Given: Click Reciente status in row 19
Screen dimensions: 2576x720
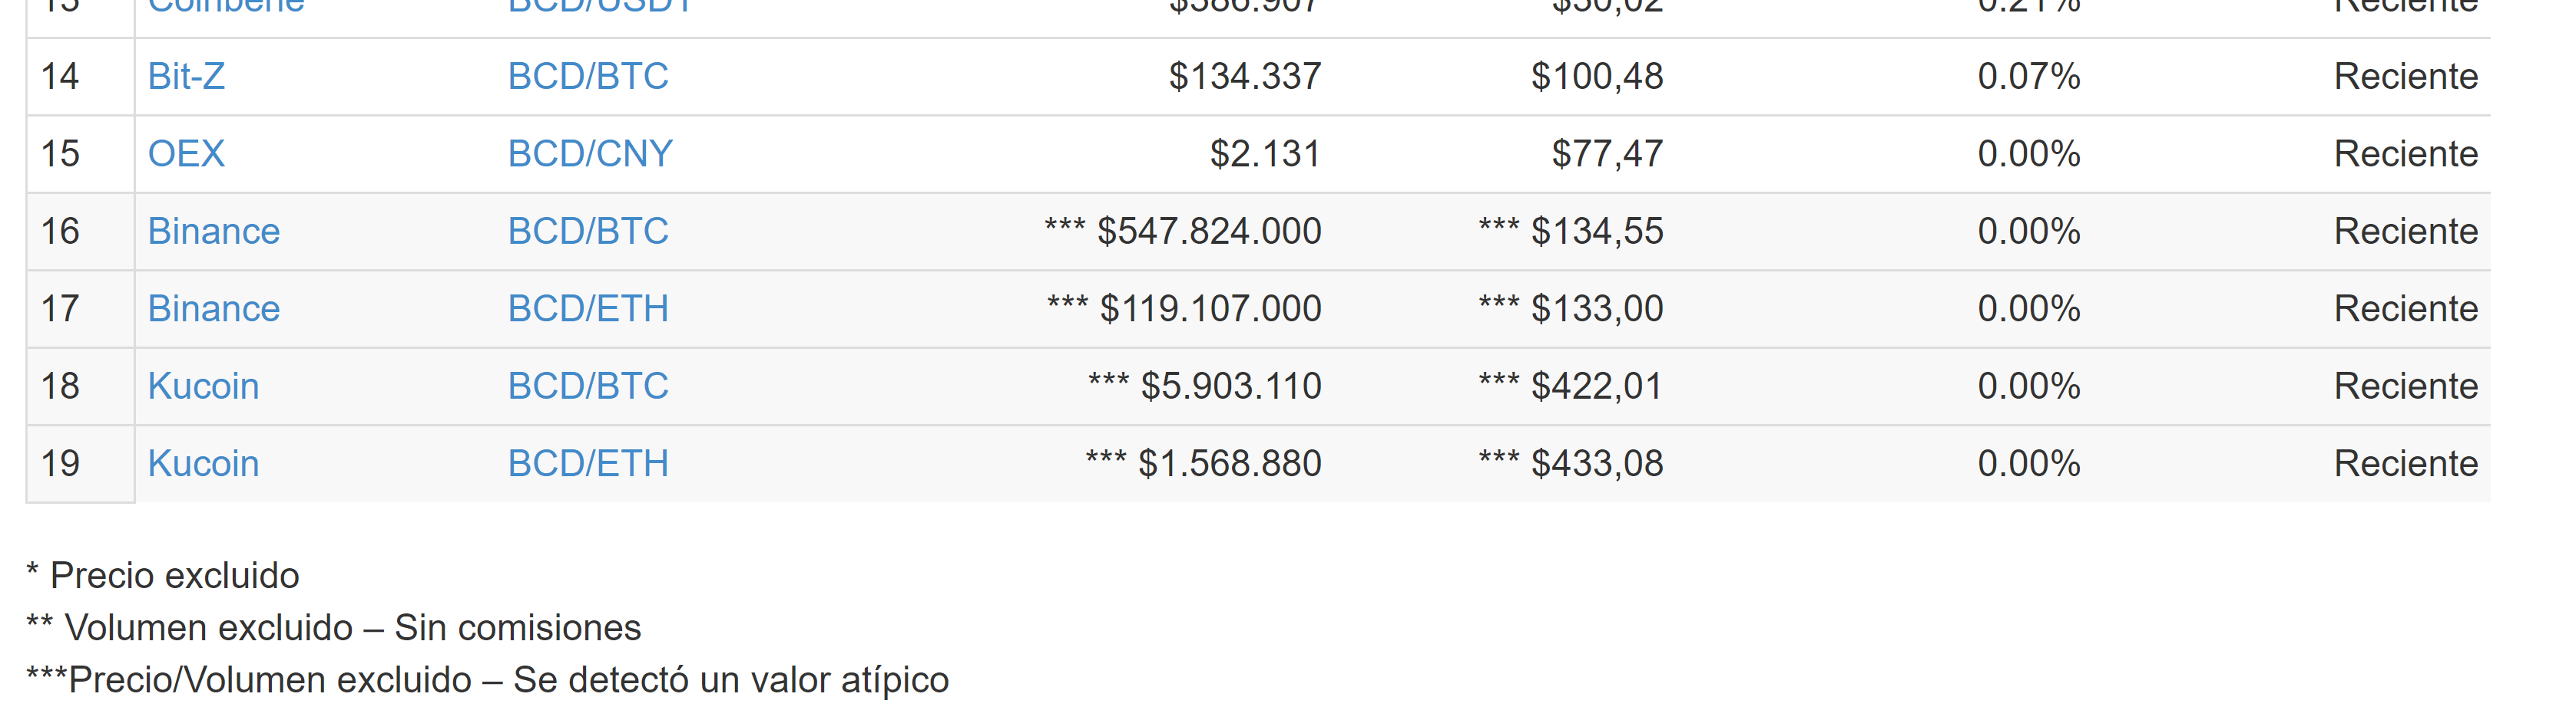Looking at the screenshot, I should [2405, 463].
